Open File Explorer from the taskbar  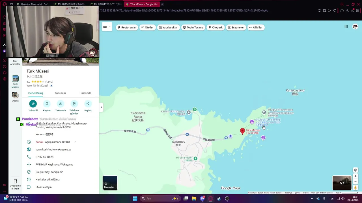(194, 198)
